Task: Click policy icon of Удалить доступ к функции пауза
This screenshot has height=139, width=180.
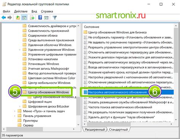Action: [85, 117]
